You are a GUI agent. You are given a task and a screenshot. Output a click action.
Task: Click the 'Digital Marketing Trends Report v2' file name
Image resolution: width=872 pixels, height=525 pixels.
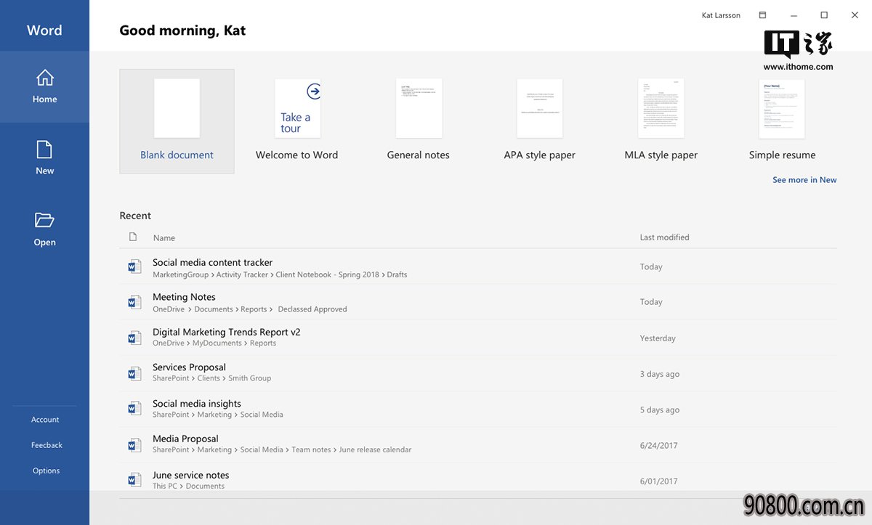tap(226, 332)
